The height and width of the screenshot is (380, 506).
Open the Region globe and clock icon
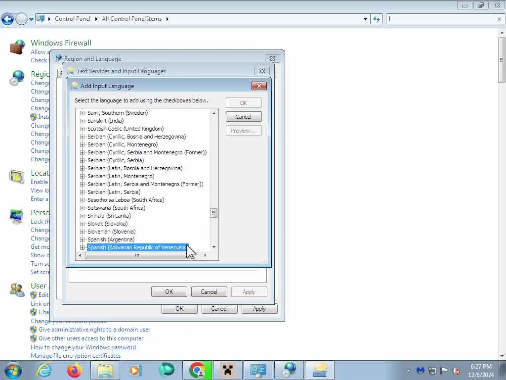(17, 78)
